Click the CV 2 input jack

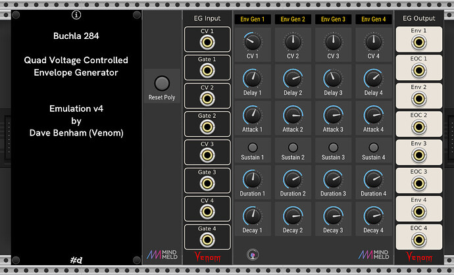[x=207, y=99]
